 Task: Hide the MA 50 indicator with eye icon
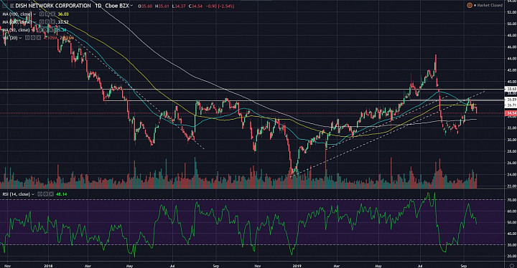(39, 29)
